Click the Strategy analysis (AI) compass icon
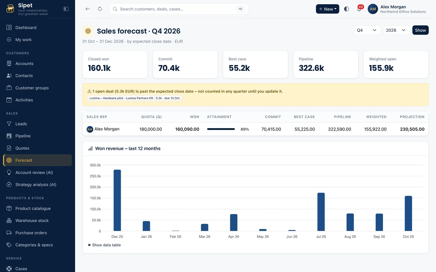 (x=9, y=184)
